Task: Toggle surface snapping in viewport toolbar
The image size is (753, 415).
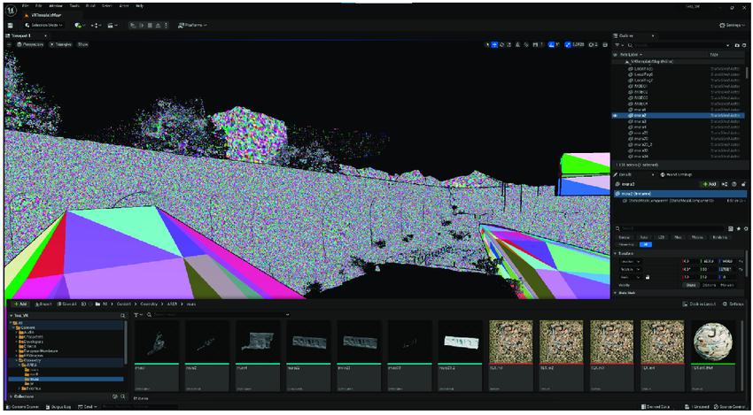Action: pos(525,44)
